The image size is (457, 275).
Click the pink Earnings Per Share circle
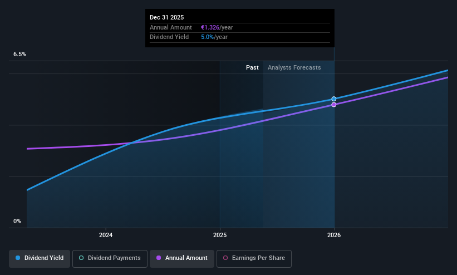(225, 258)
